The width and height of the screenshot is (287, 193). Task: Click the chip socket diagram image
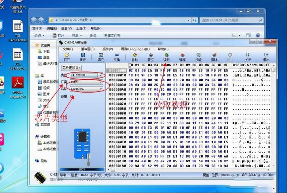coord(83,144)
